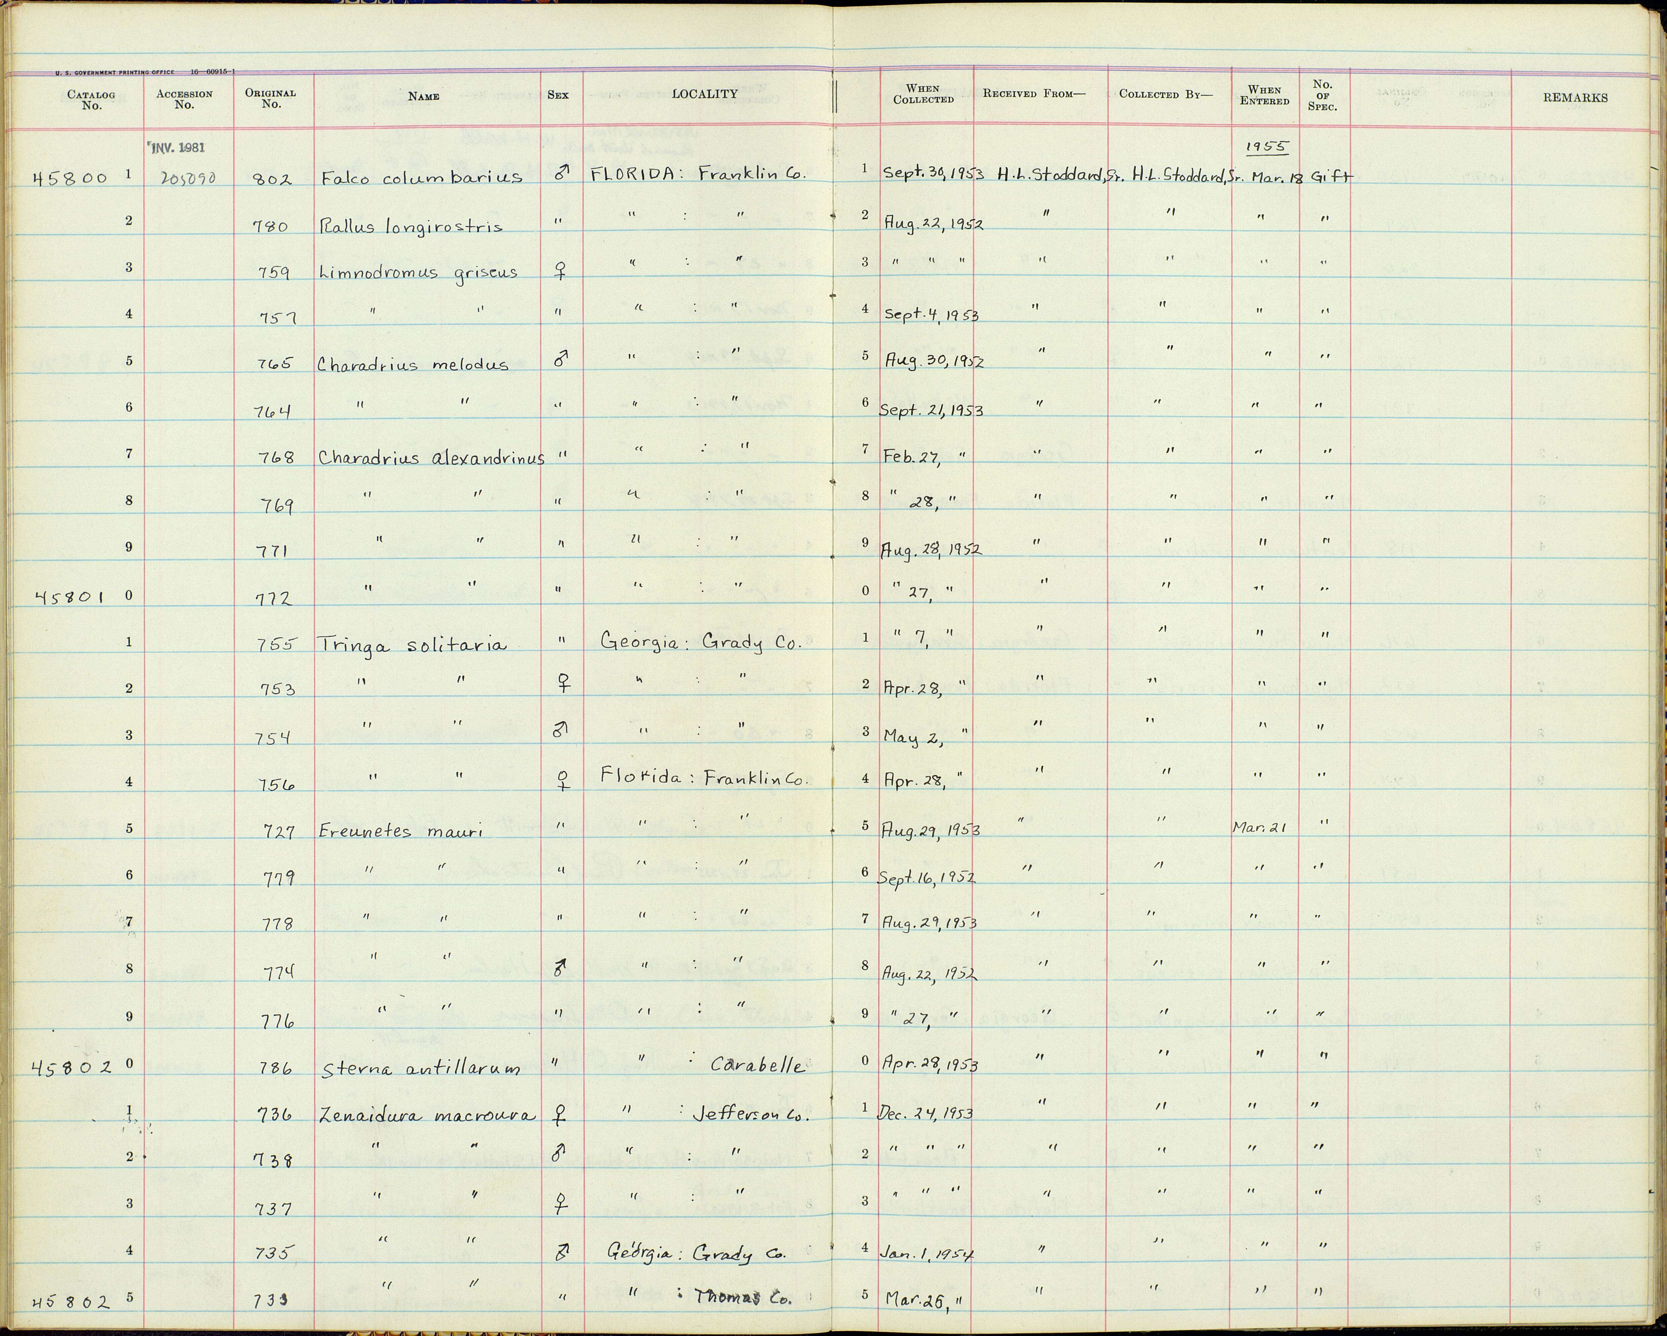The width and height of the screenshot is (1667, 1336).
Task: Click the male sex symbol in Falco columbarius row
Action: [x=563, y=174]
